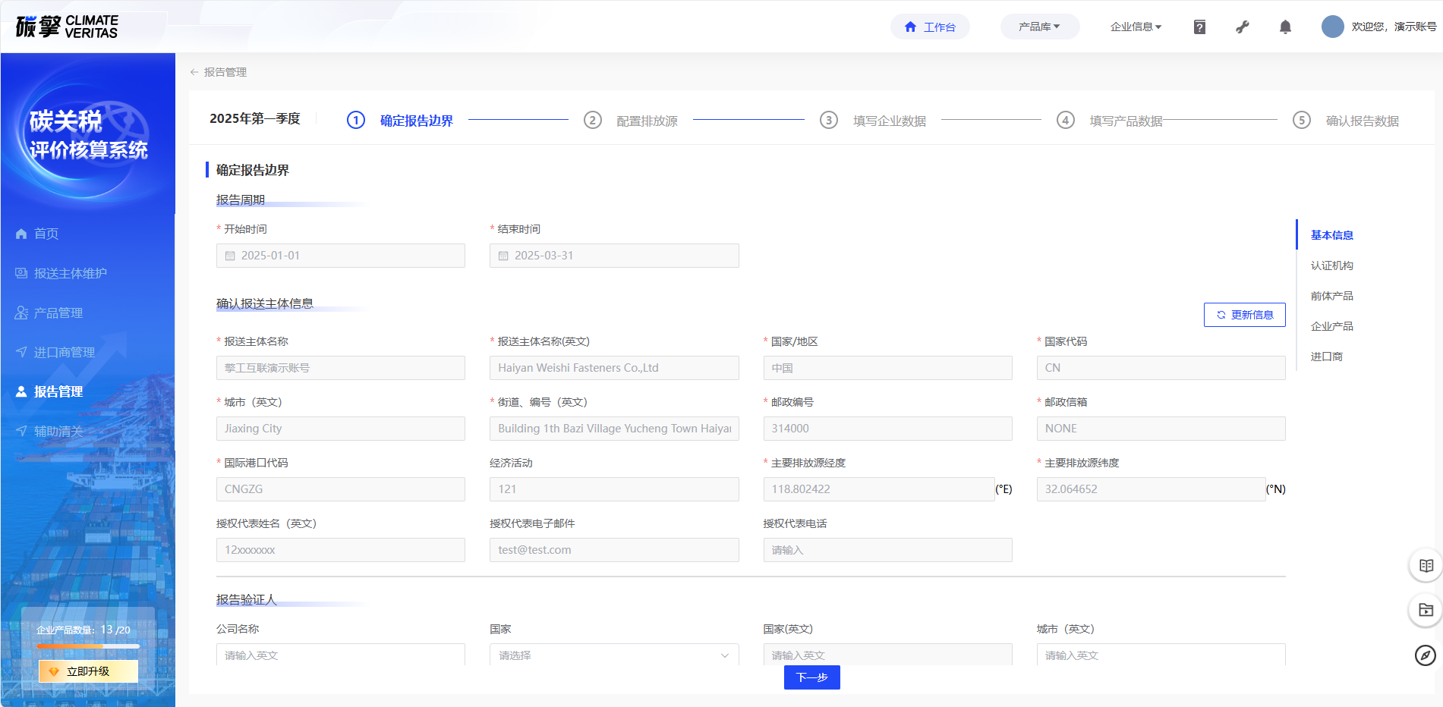This screenshot has height=707, width=1443.
Task: Click the compass floating icon
Action: [1426, 655]
